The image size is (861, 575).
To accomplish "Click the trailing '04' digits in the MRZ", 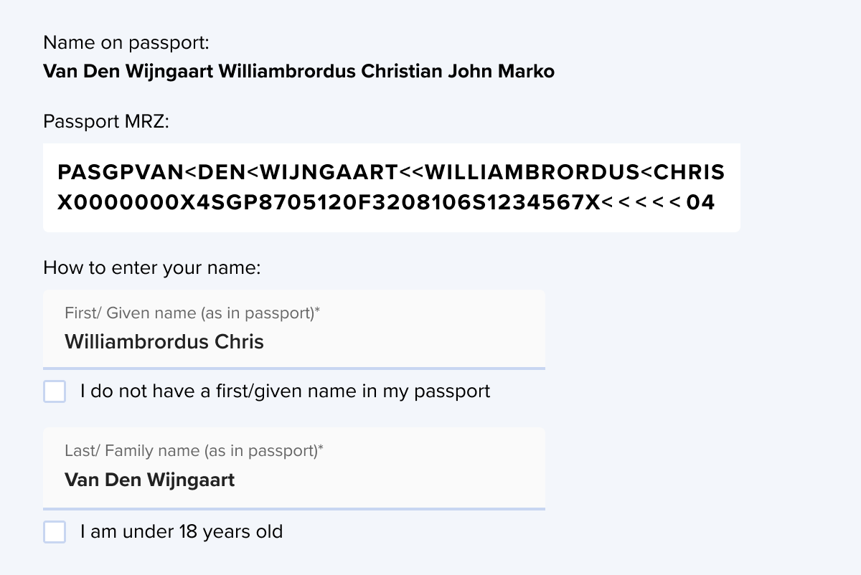I will click(700, 203).
